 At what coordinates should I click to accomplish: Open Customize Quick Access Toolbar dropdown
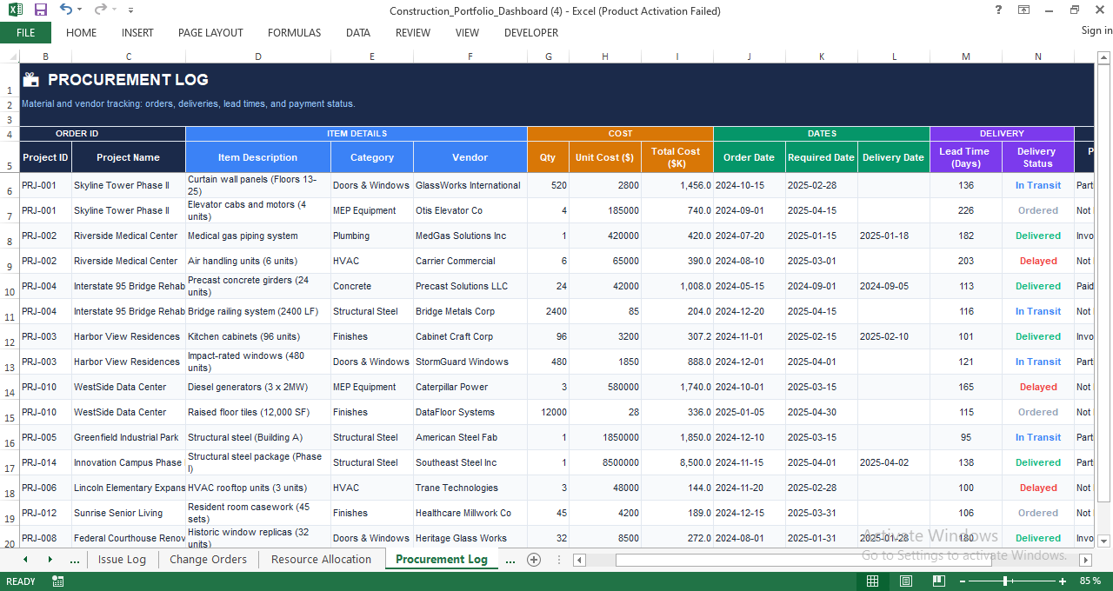(130, 10)
